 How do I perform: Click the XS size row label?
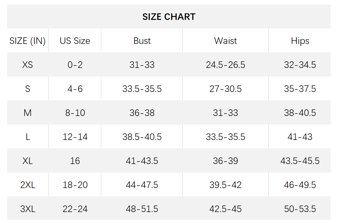click(28, 65)
